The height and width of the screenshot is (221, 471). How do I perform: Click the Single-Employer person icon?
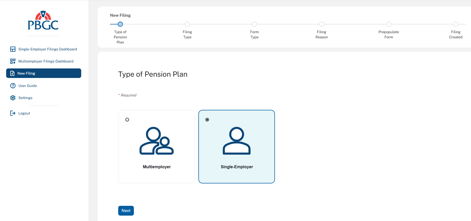236,141
